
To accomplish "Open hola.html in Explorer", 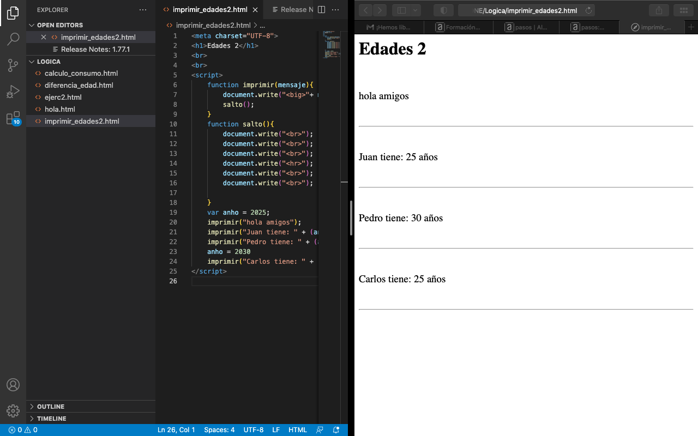I will pos(91,109).
